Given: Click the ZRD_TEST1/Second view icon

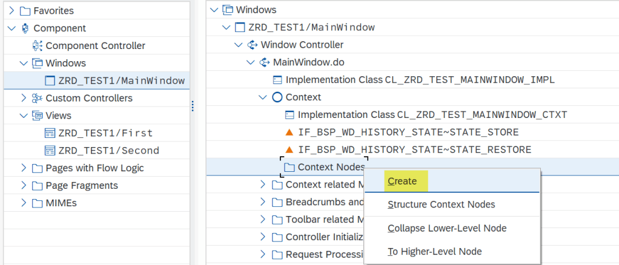Looking at the screenshot, I should tap(50, 151).
